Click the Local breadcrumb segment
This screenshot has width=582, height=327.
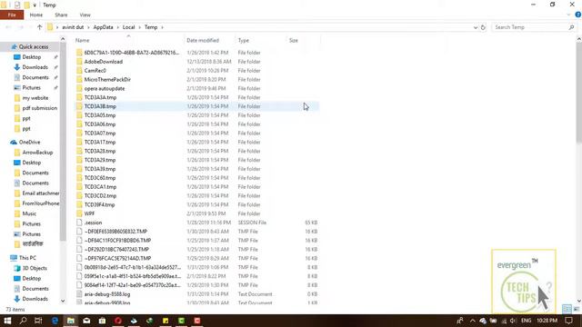pos(128,27)
